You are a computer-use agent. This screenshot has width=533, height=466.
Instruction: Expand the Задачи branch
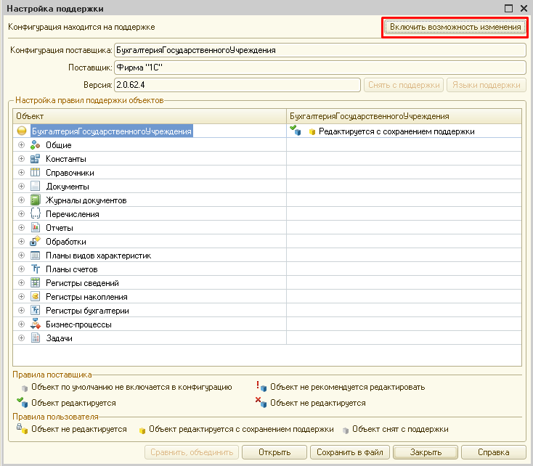coord(21,338)
